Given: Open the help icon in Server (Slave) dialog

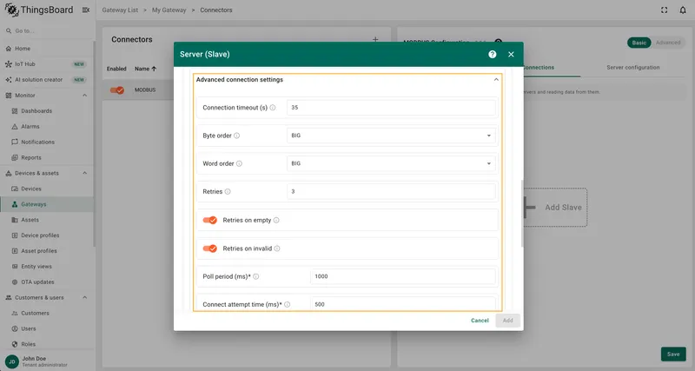Looking at the screenshot, I should pos(492,54).
